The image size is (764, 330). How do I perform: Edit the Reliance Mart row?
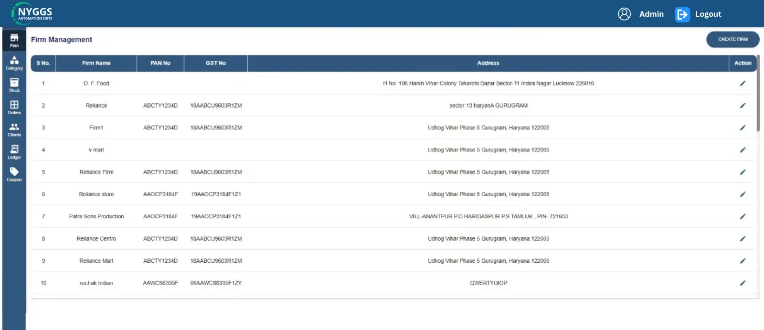743,261
